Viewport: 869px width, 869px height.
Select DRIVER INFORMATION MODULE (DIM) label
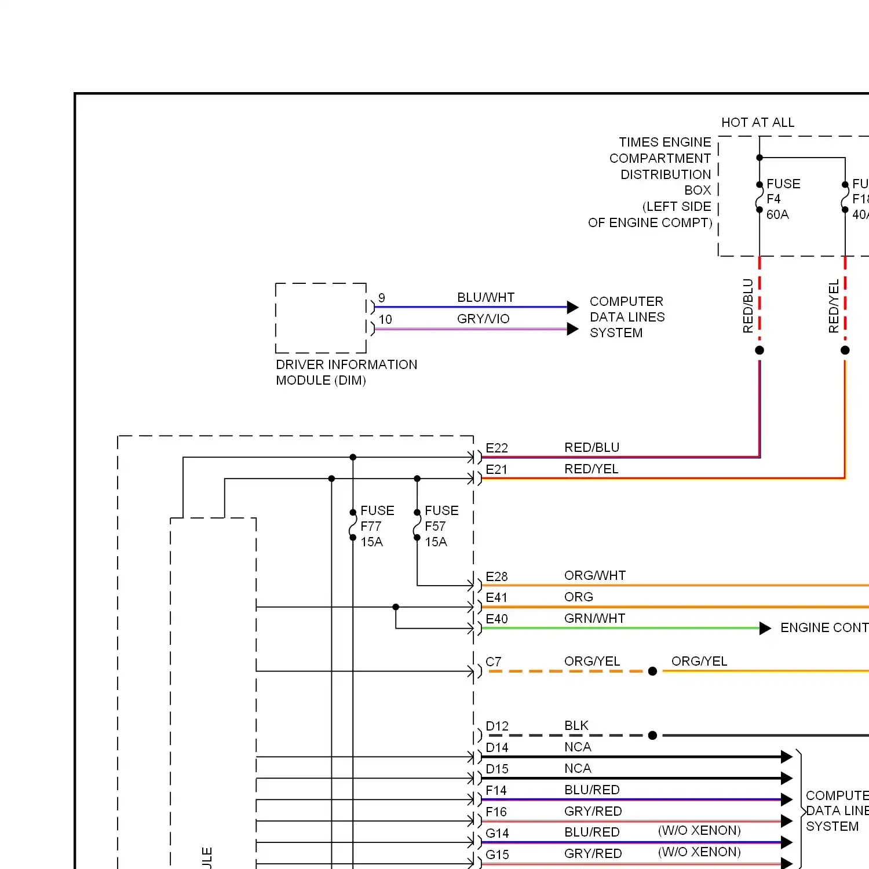[346, 373]
